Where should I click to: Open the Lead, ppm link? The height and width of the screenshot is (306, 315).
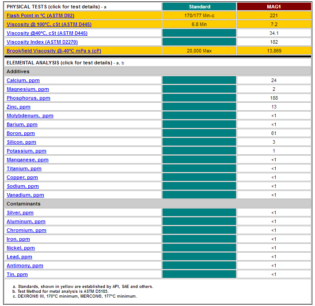19,257
